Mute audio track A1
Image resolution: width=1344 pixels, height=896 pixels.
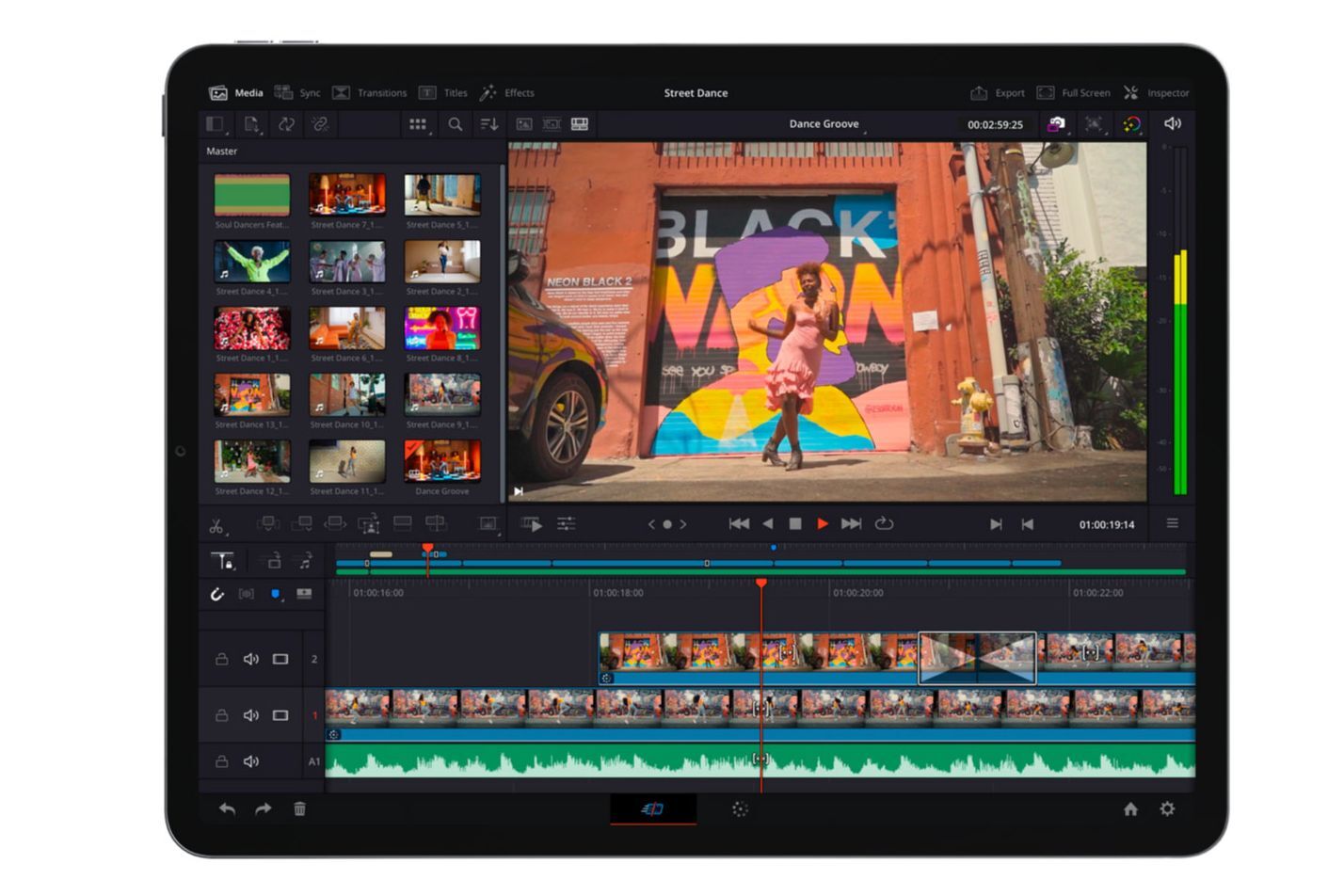(x=251, y=761)
